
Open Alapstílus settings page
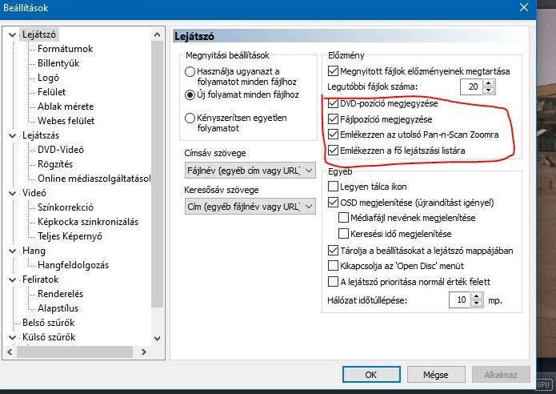coord(58,308)
